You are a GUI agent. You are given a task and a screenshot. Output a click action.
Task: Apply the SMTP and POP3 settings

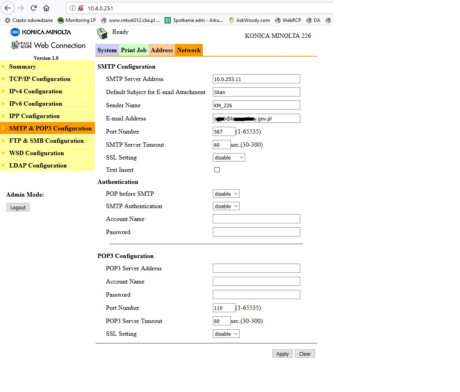pyautogui.click(x=283, y=354)
